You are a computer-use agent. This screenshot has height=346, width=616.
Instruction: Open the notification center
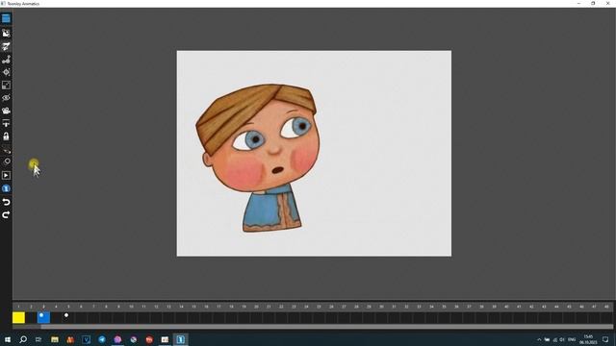pos(605,339)
